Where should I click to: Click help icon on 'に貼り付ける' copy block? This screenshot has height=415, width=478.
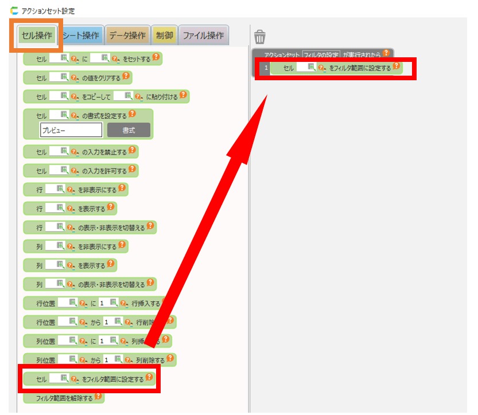[x=183, y=95]
